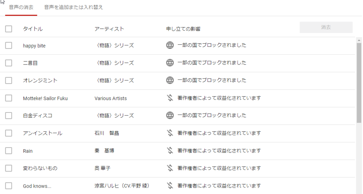Viewport: 363px width, 194px height.
Task: Click globe icon in 二言目 row
Action: pos(170,63)
